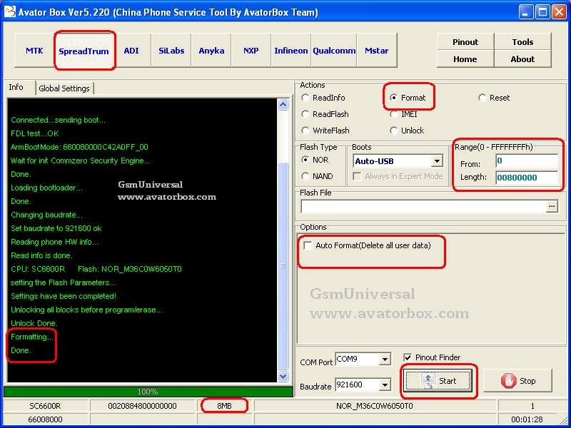Switch to the MTK platform tab
This screenshot has height=428, width=571.
pos(34,51)
